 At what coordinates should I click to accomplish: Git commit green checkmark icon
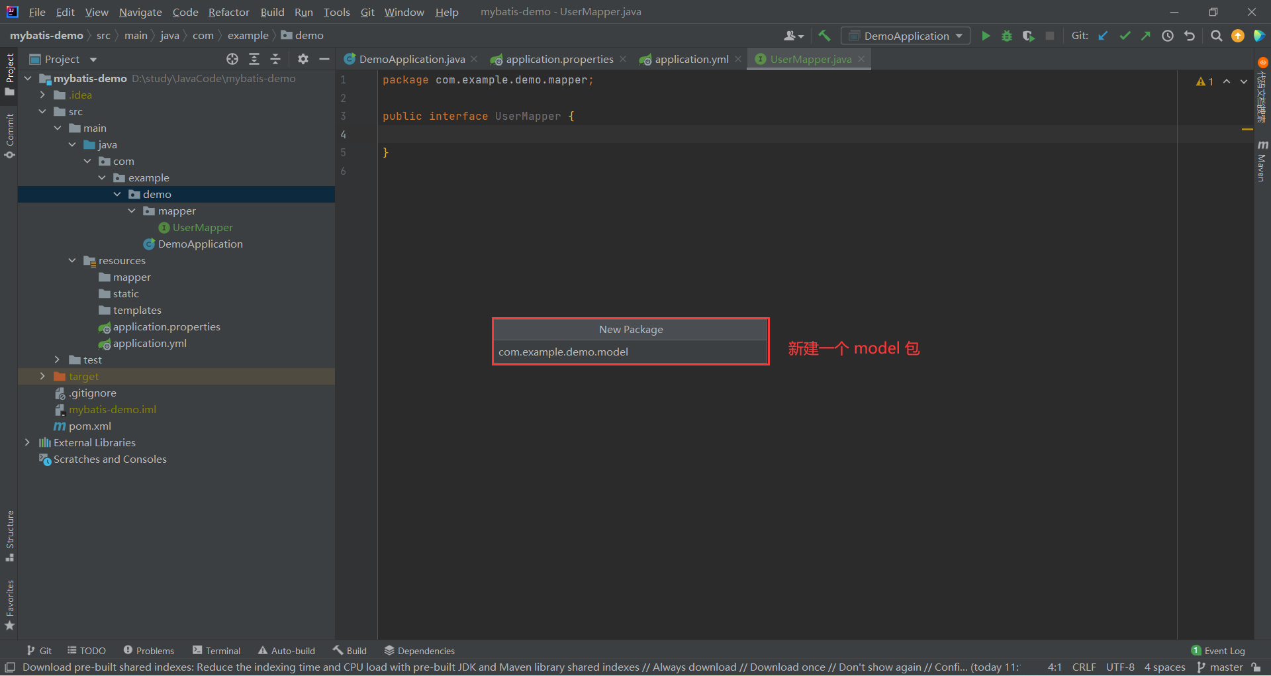[x=1125, y=36]
